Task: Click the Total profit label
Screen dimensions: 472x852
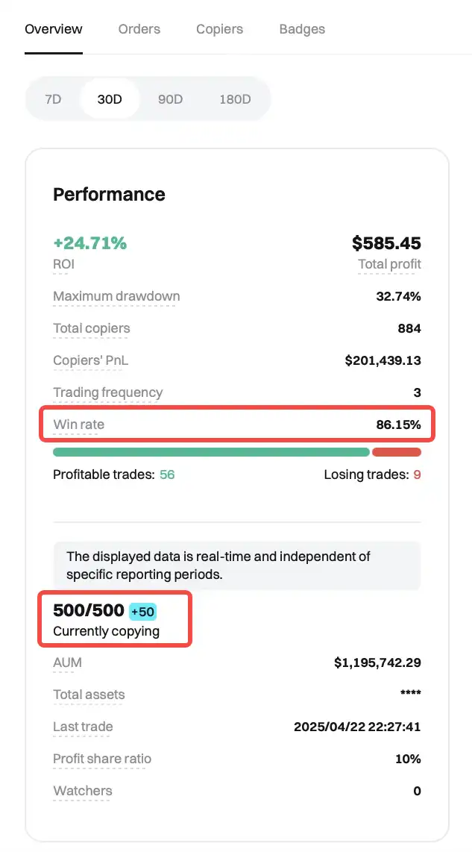Action: tap(389, 264)
